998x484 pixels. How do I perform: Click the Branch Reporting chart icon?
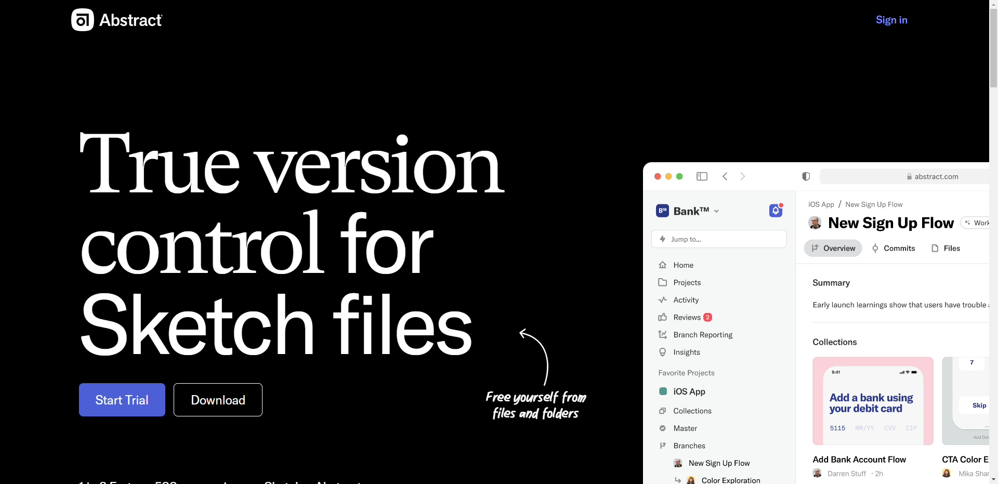663,335
